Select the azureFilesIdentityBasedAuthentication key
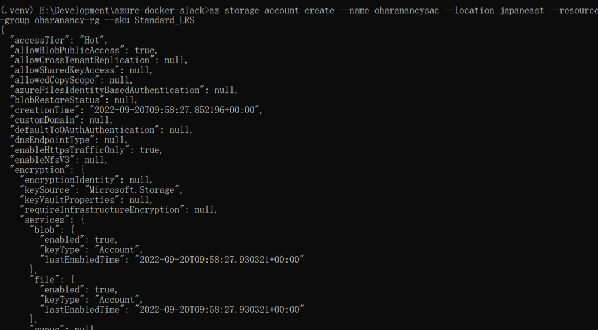 (108, 90)
